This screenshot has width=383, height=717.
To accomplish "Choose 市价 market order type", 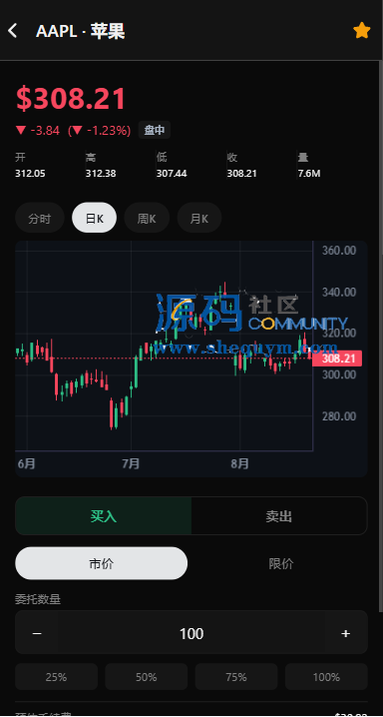I will pyautogui.click(x=102, y=563).
